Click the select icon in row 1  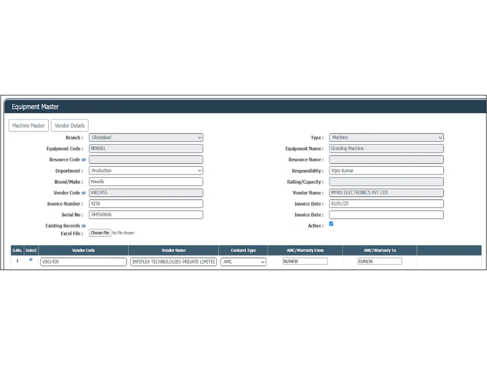(x=31, y=260)
